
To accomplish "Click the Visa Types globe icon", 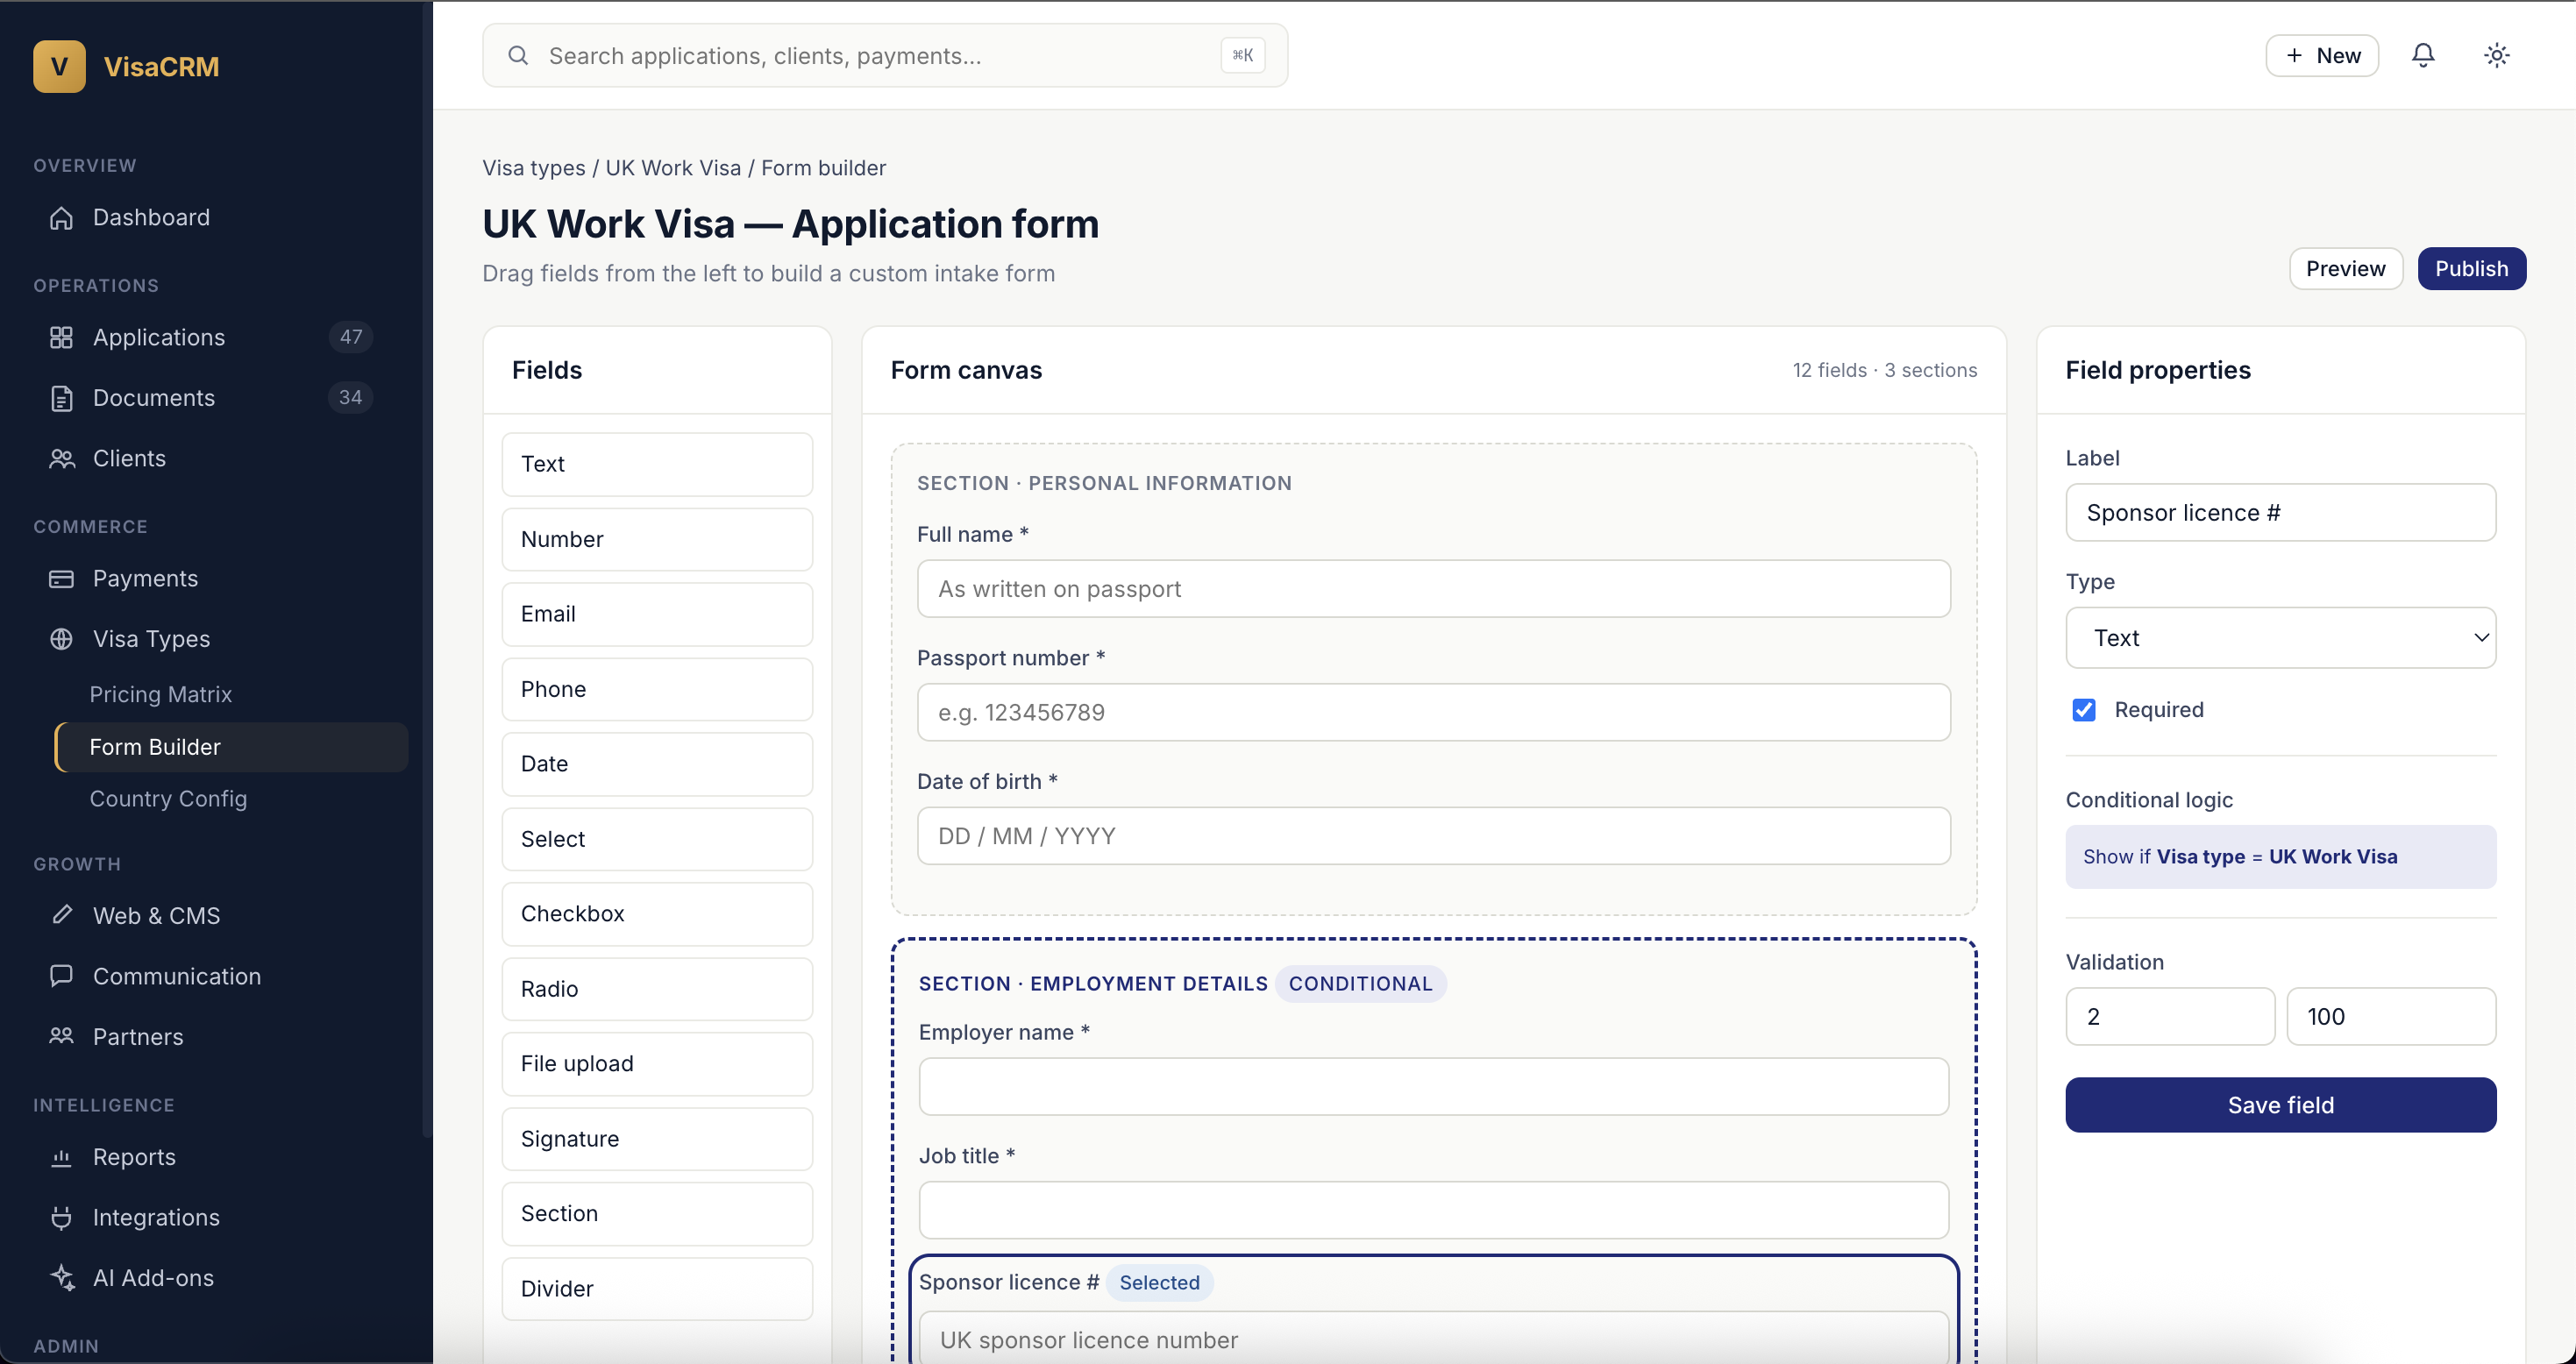I will 61,639.
